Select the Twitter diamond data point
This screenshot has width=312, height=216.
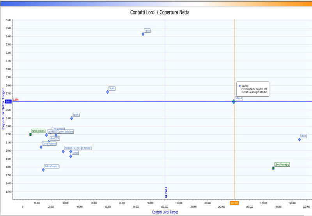tap(71, 156)
